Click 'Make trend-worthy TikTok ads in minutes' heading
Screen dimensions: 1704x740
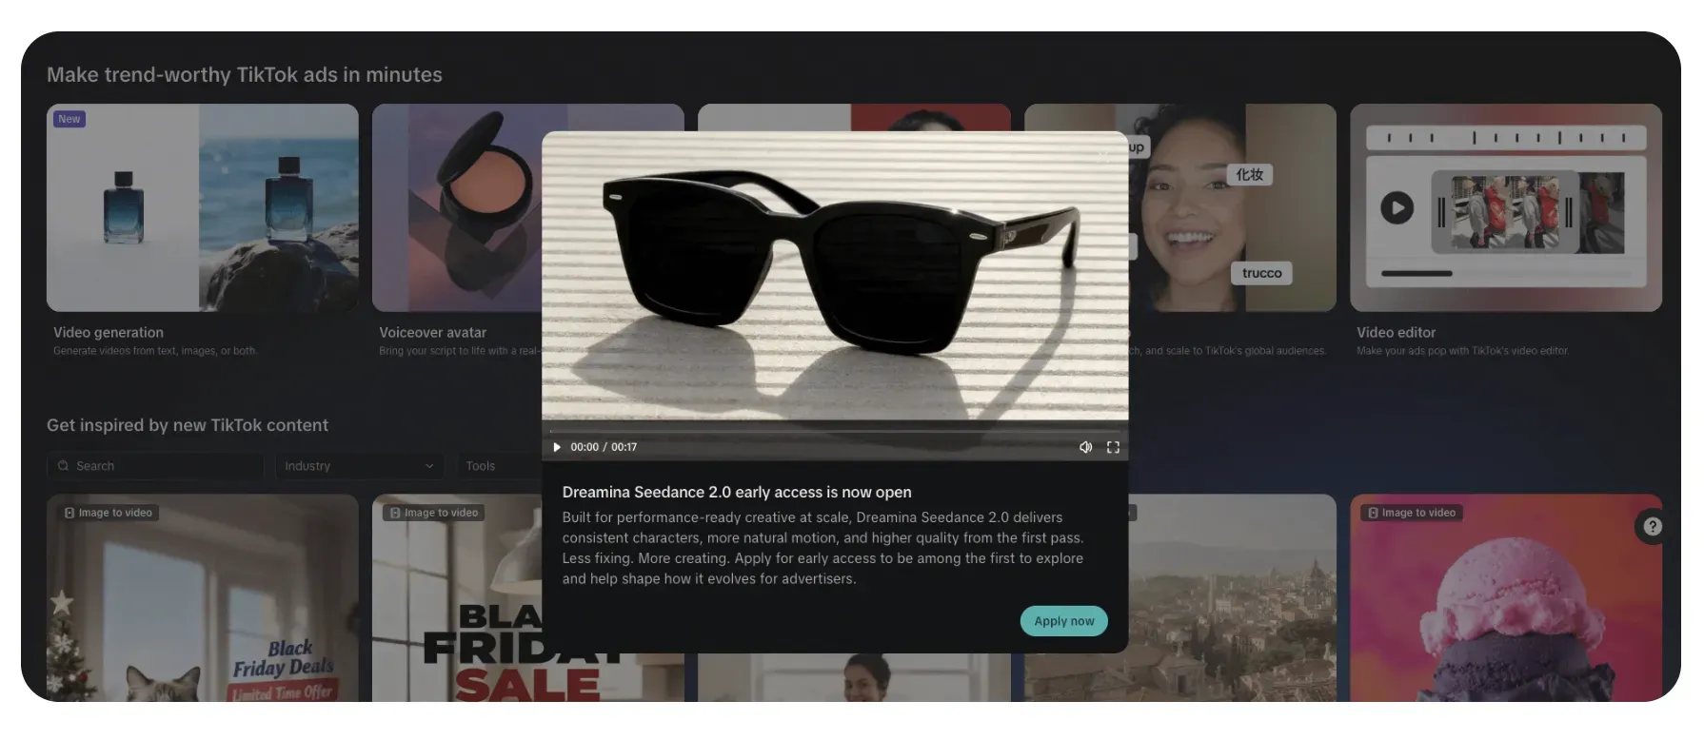tap(245, 74)
